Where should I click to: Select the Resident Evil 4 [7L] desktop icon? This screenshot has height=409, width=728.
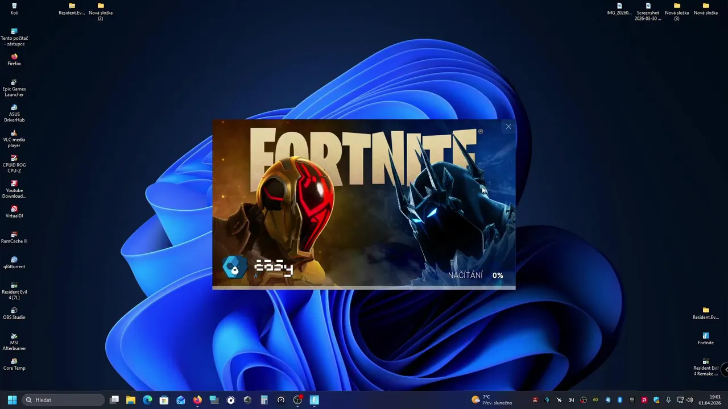tap(14, 291)
